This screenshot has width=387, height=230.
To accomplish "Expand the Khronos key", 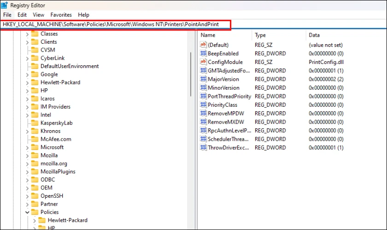I will coord(27,132).
